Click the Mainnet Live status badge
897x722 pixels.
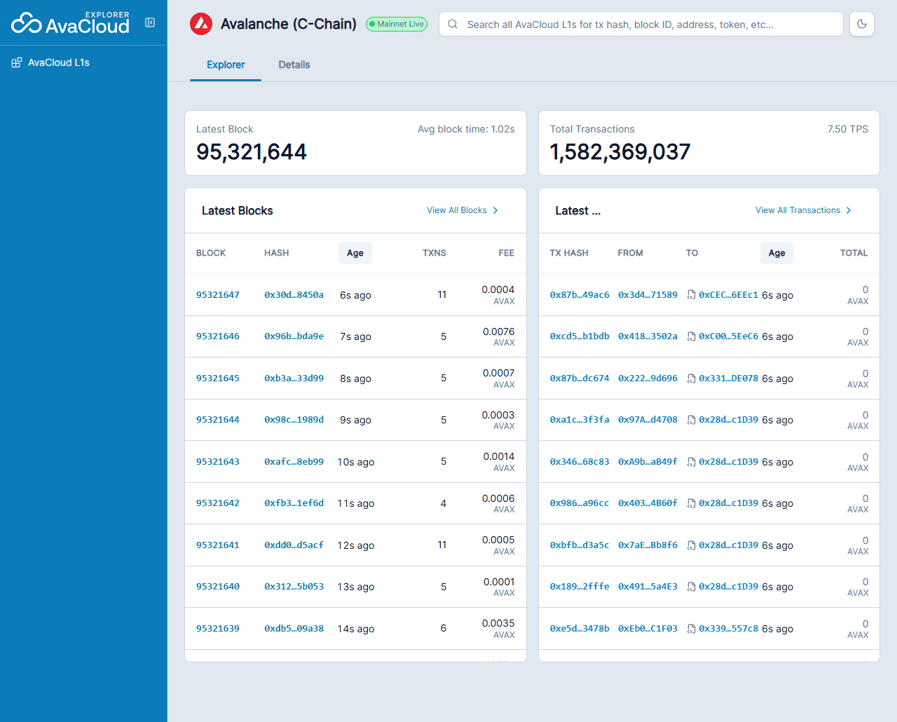pos(397,24)
